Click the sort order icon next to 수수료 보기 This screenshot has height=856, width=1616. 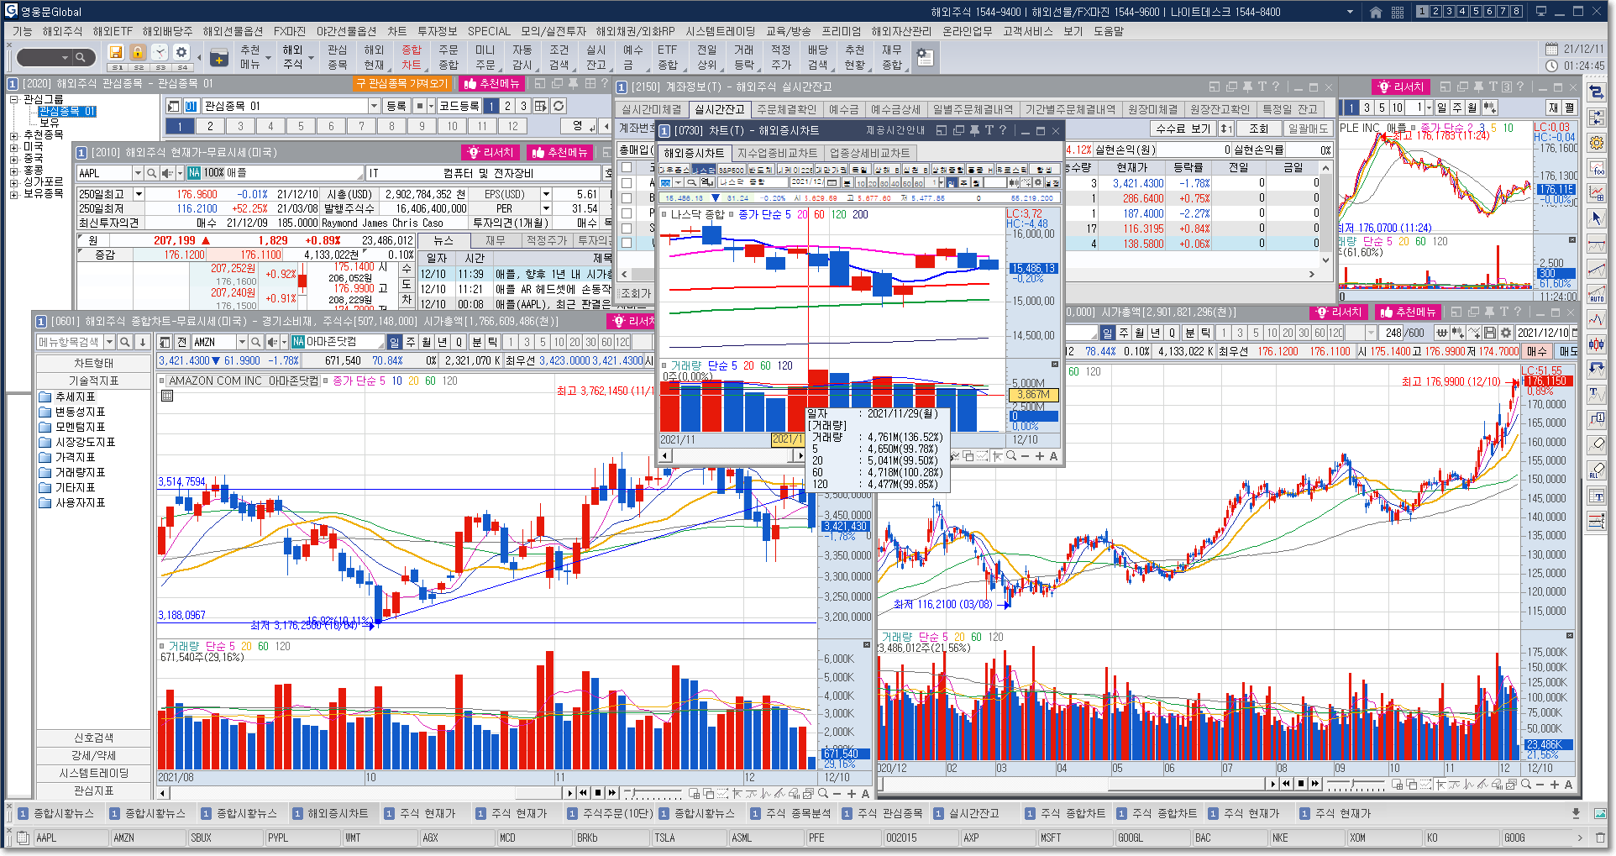(1226, 129)
